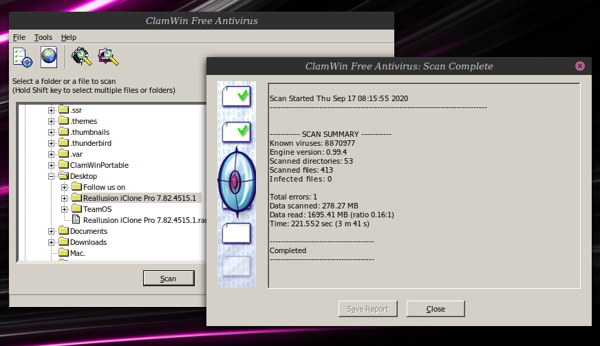Select the .thumbnails folder icon

click(x=63, y=131)
